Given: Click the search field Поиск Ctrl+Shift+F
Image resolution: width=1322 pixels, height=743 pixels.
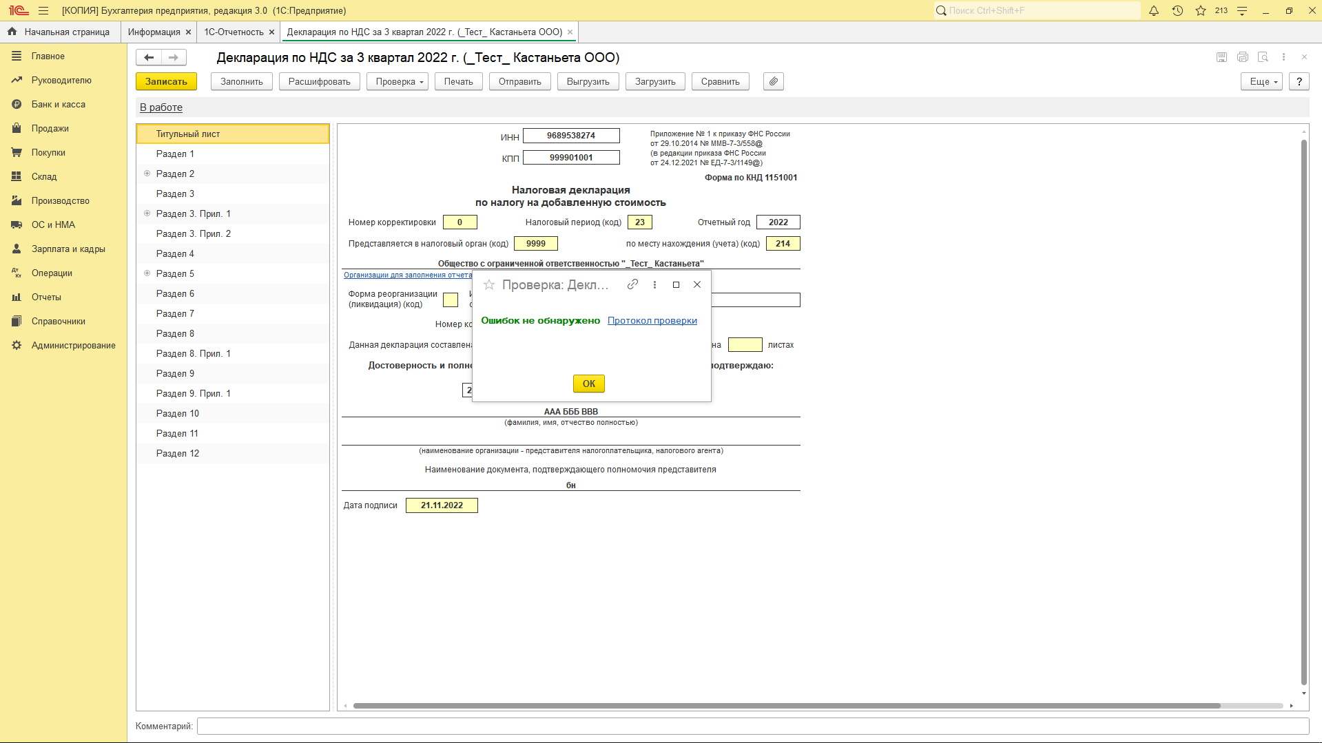Looking at the screenshot, I should (x=1037, y=10).
